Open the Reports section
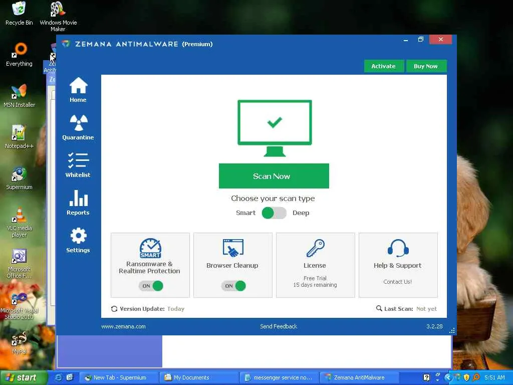This screenshot has height=385, width=513. [78, 203]
